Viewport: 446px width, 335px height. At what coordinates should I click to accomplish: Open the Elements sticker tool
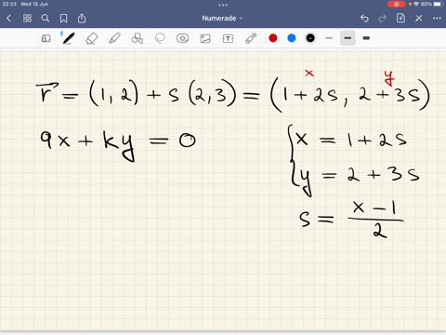pos(182,38)
